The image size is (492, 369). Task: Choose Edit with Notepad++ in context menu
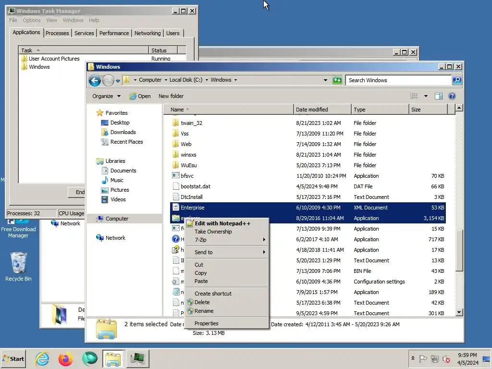point(227,223)
